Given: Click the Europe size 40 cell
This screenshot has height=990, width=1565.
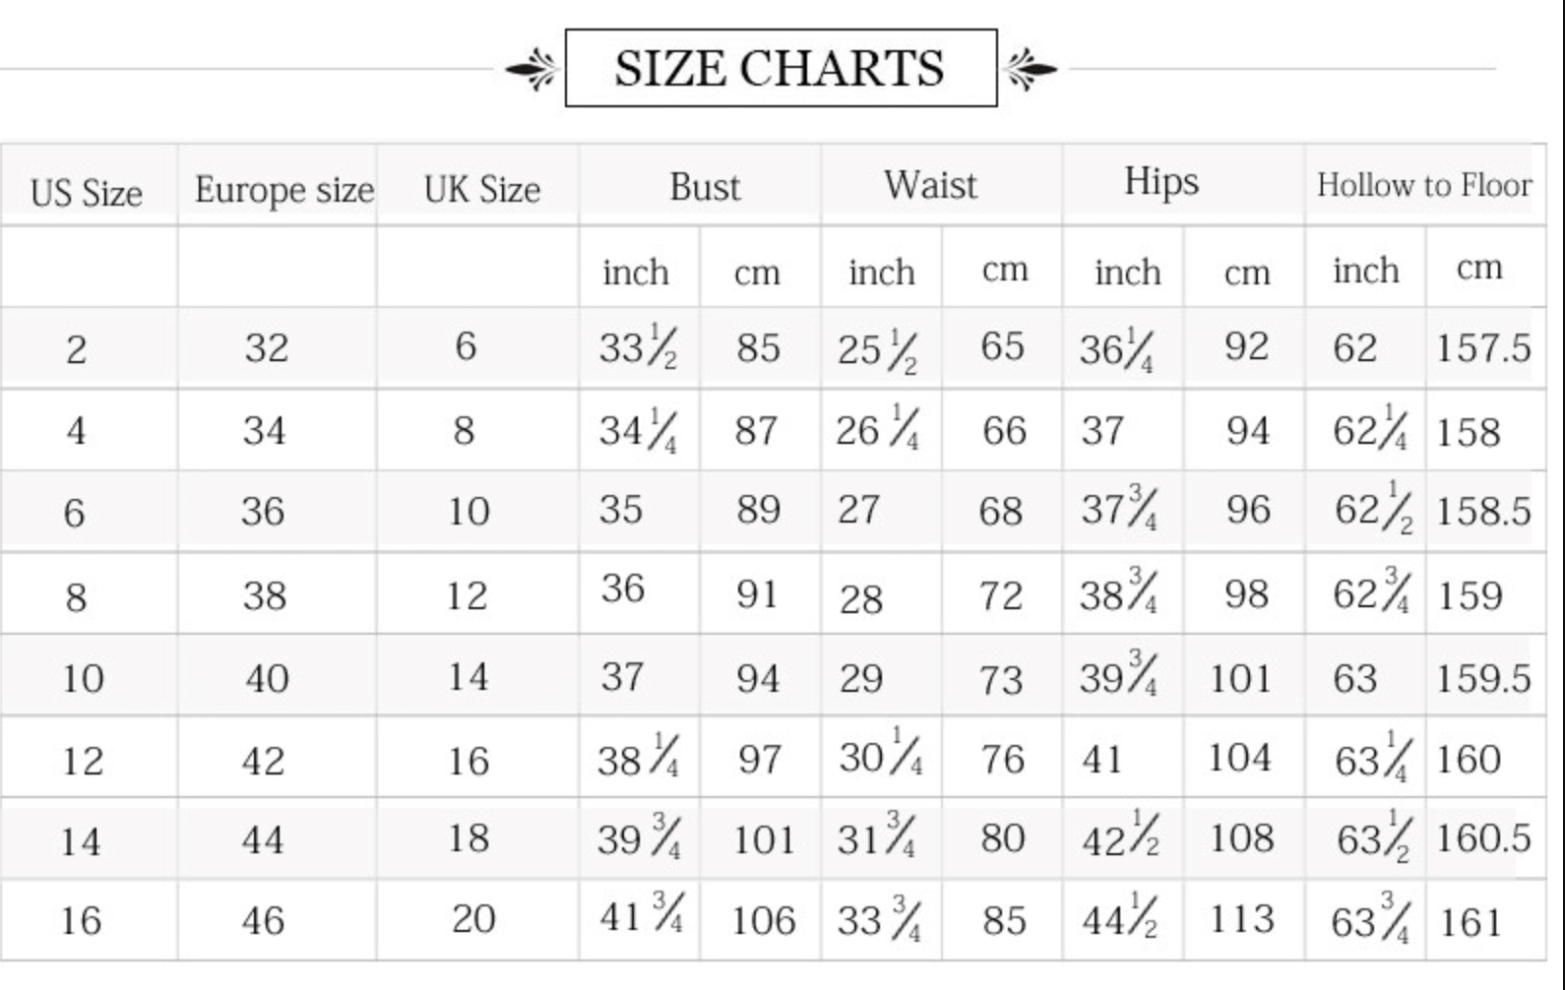Looking at the screenshot, I should pos(267,679).
